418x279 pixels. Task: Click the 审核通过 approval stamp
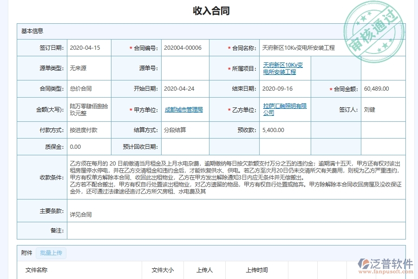click(374, 27)
